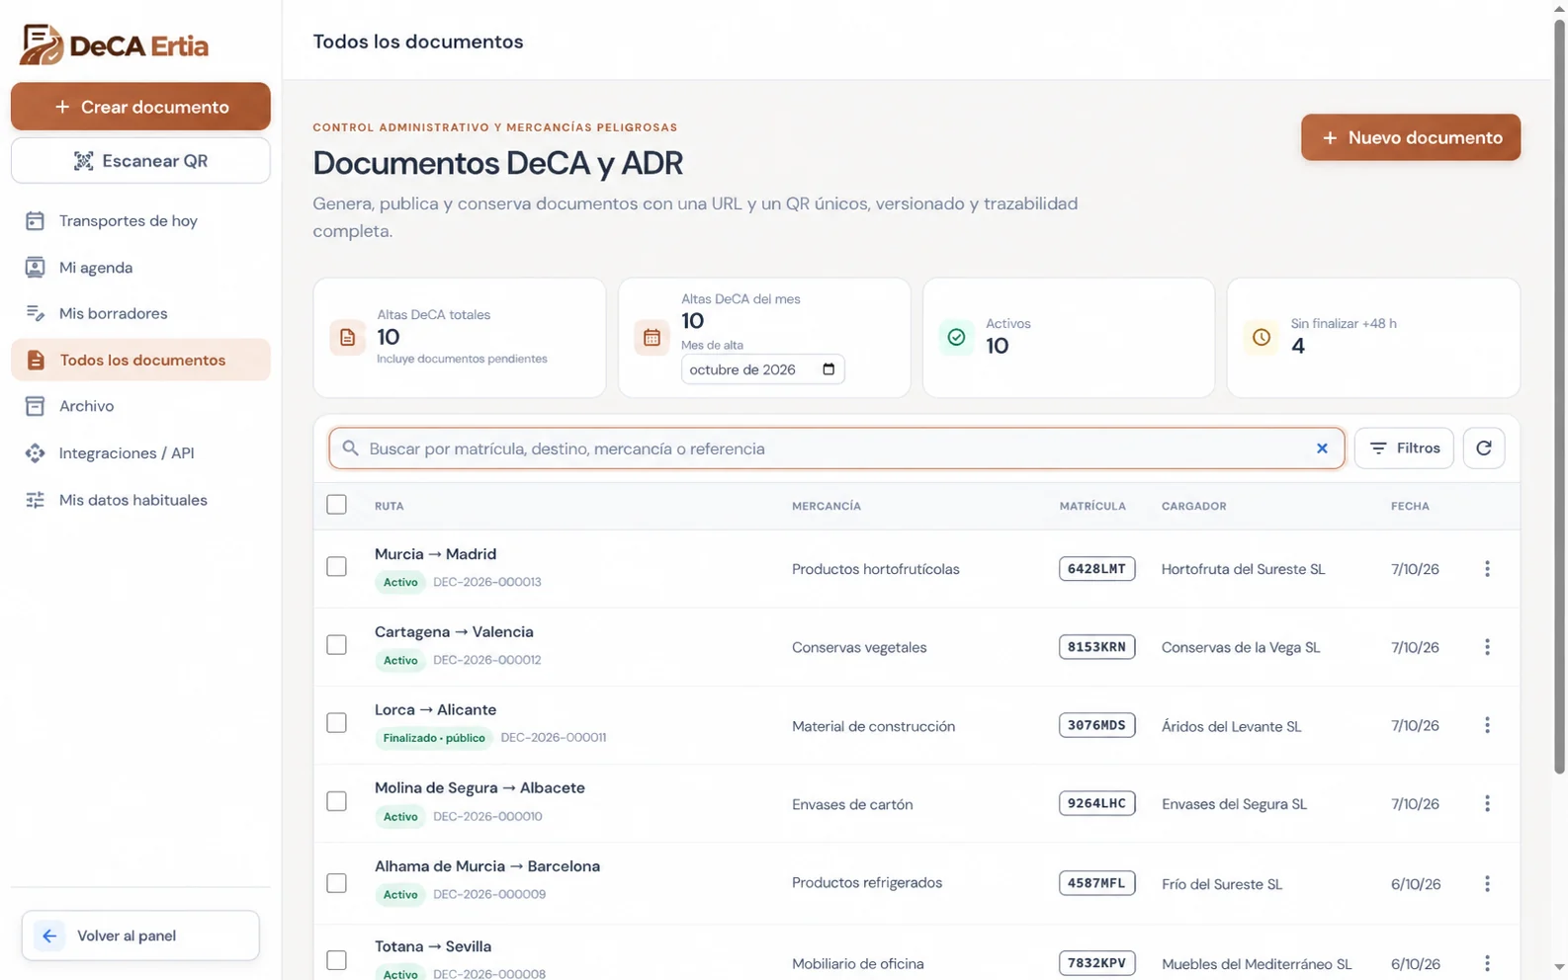Check the Molina de Segura → Albacete checkbox
This screenshot has width=1568, height=980.
(336, 801)
